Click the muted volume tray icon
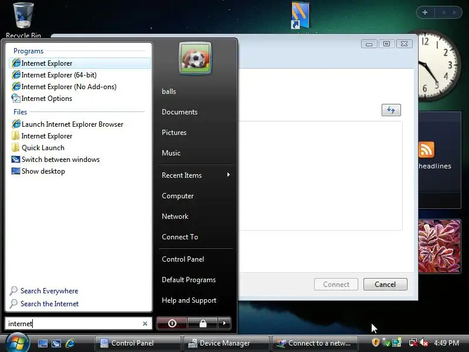The height and width of the screenshot is (352, 469). 424,342
